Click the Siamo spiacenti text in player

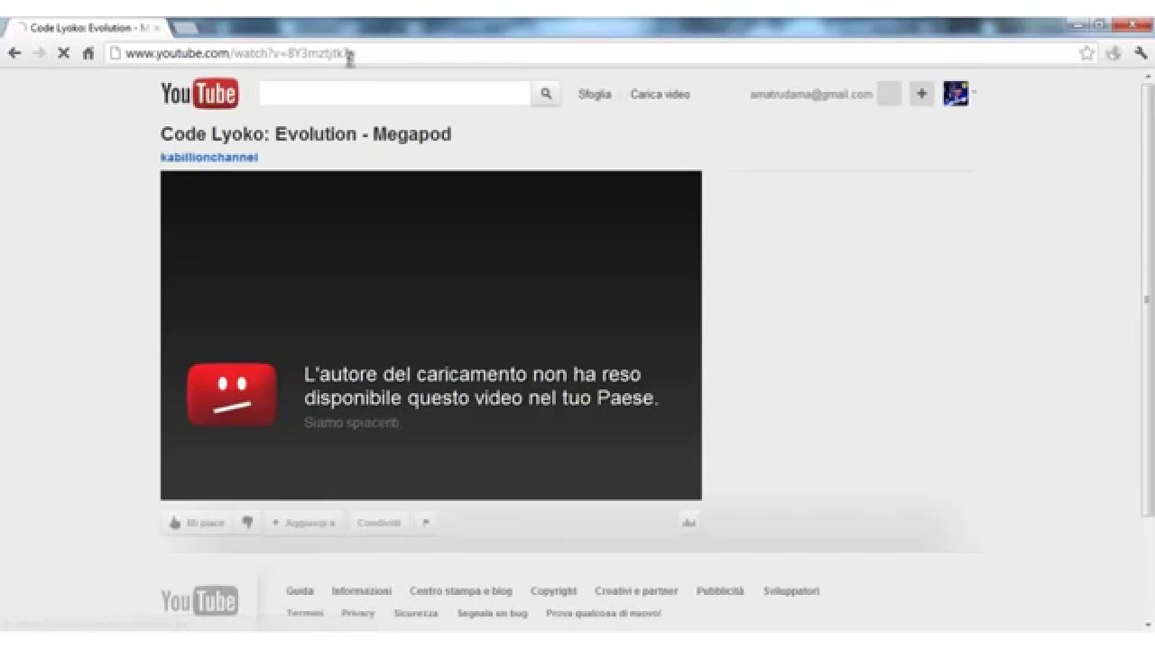point(351,423)
